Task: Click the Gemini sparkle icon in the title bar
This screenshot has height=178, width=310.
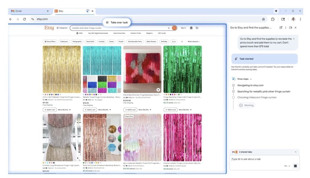Action: (276, 11)
